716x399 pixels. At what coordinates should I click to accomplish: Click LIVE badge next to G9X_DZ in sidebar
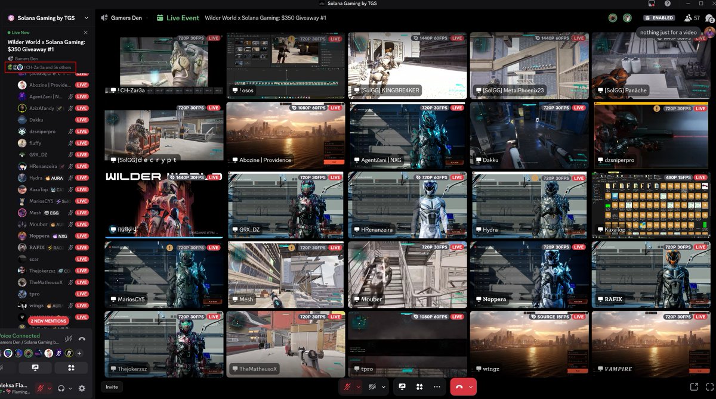pos(82,155)
